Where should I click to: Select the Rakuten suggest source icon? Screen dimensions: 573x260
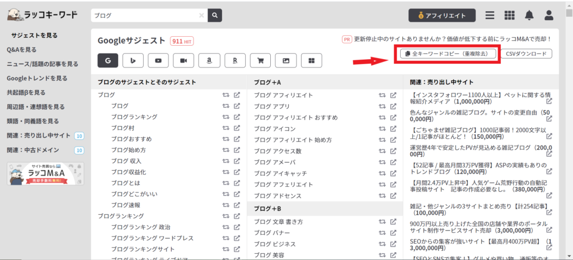click(x=234, y=60)
